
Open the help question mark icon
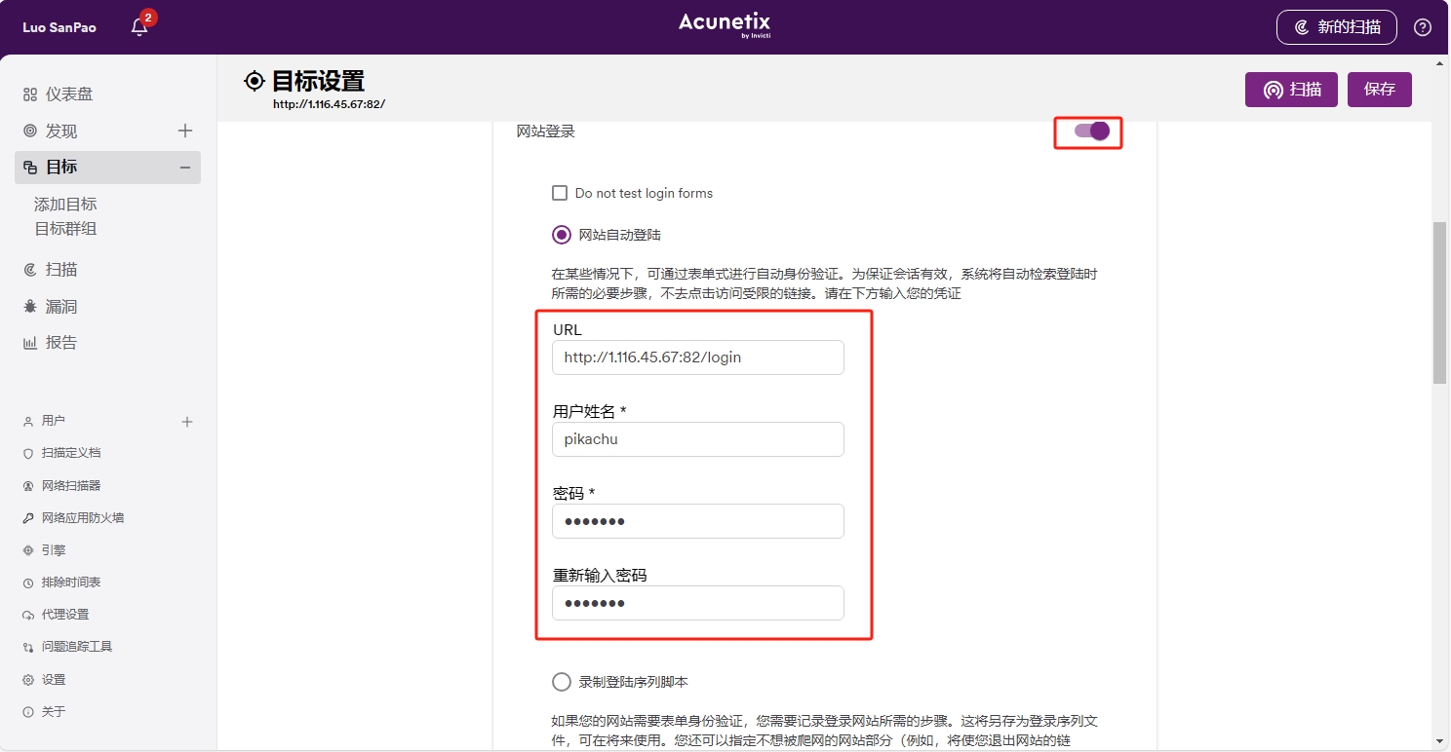tap(1423, 27)
